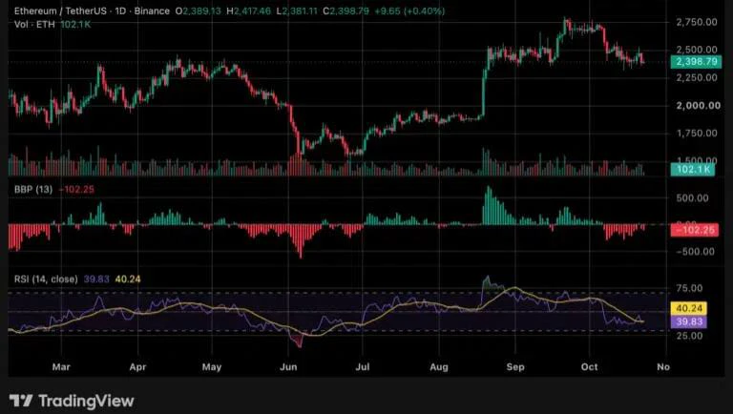Screen dimensions: 733x414
Task: Click the Jun label on time axis
Action: tap(288, 367)
